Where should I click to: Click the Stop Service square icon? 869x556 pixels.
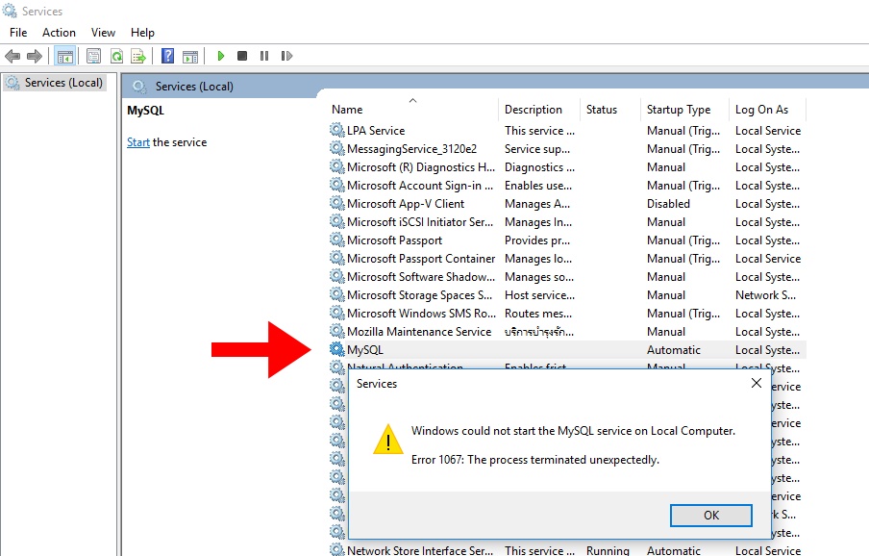pos(242,56)
